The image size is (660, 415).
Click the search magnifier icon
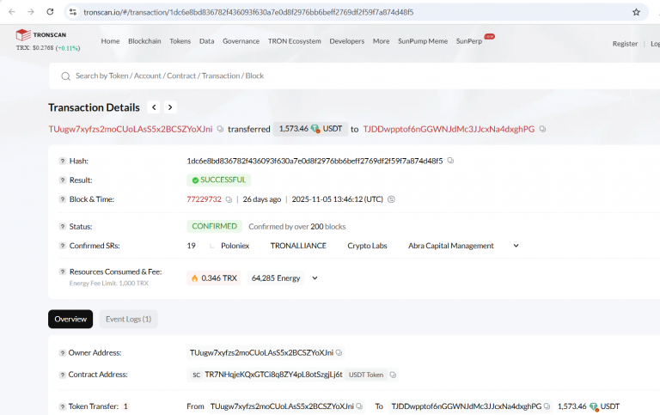tap(65, 76)
